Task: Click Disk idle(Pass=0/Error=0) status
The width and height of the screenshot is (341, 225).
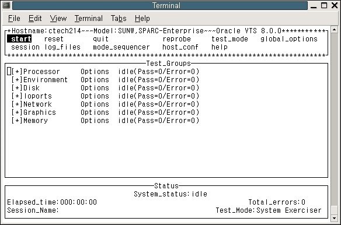Action: (159, 88)
